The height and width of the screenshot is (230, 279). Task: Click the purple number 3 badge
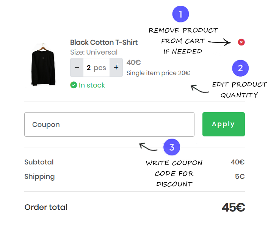[x=172, y=147]
